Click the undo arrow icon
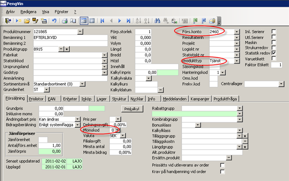This screenshot has width=289, height=181. 54,20
